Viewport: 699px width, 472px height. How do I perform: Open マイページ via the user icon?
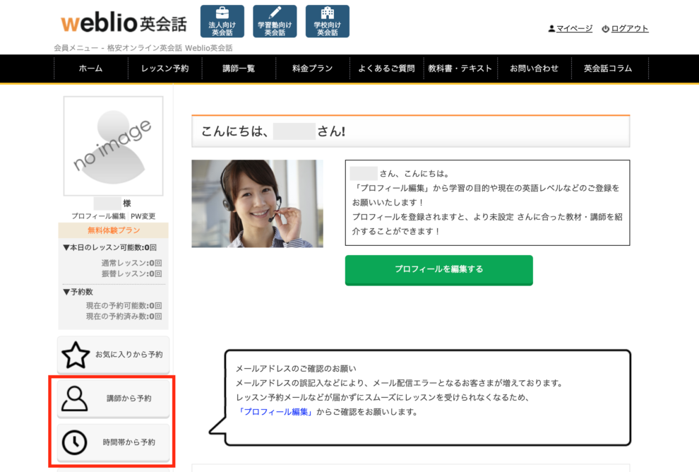tap(570, 29)
